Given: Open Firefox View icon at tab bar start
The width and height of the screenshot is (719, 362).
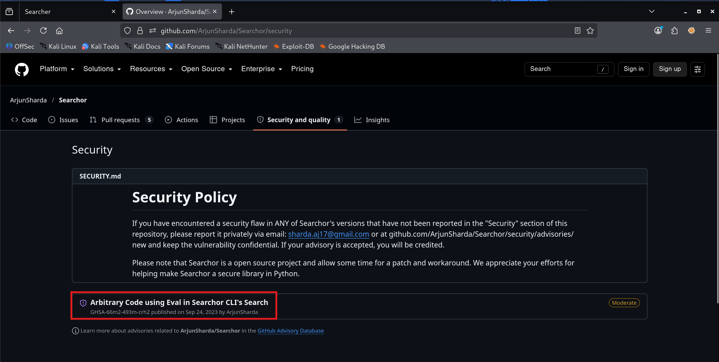Looking at the screenshot, I should point(9,11).
